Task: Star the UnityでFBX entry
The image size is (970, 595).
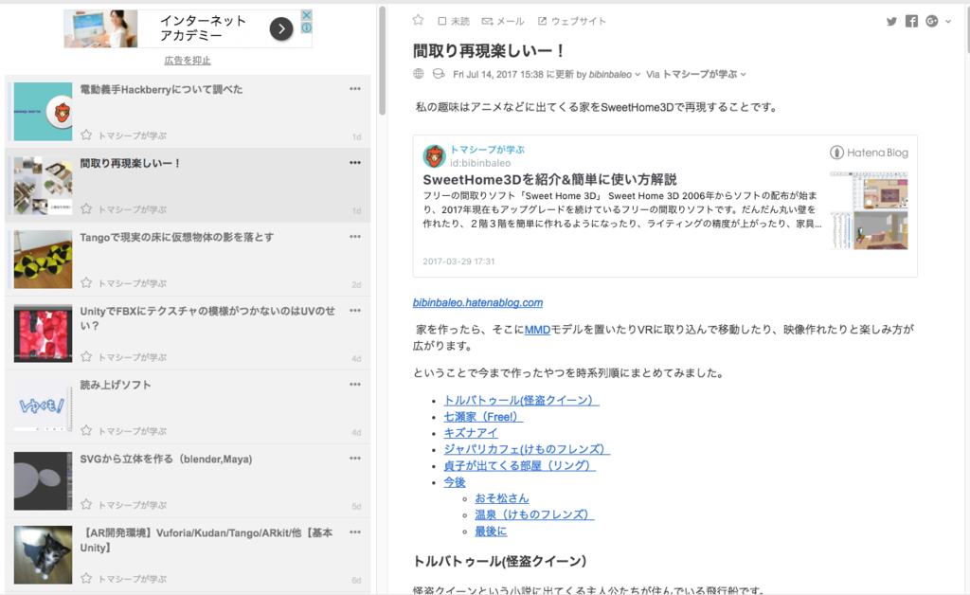Action: click(x=86, y=357)
